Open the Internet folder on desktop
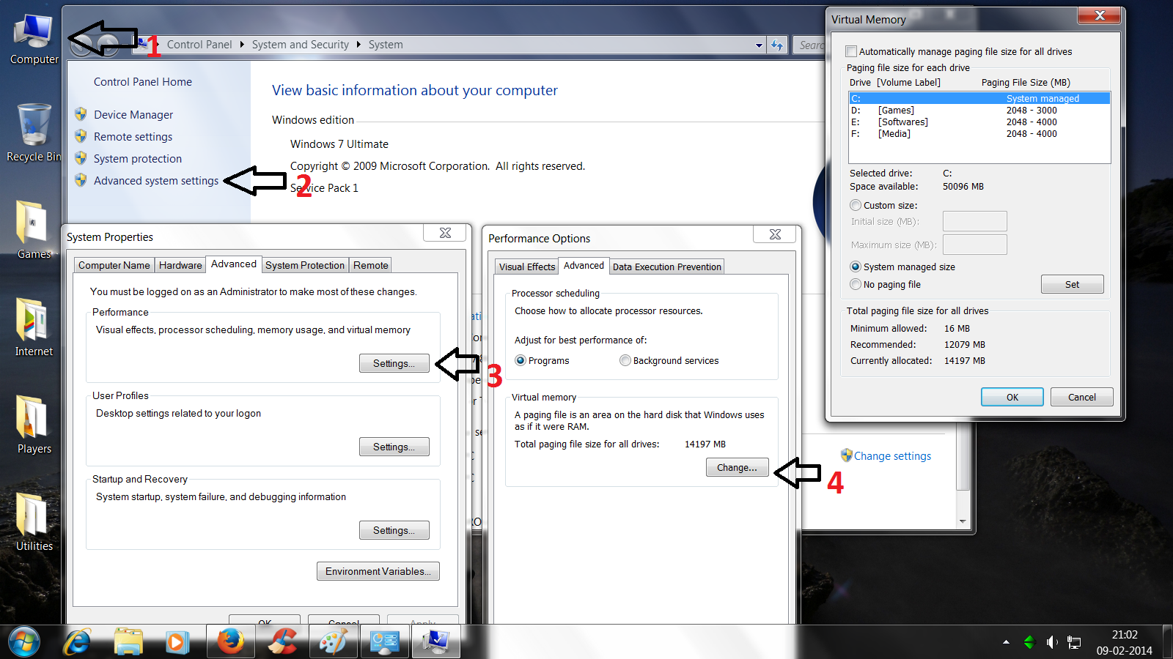Screen dimensions: 1173x659 34,327
